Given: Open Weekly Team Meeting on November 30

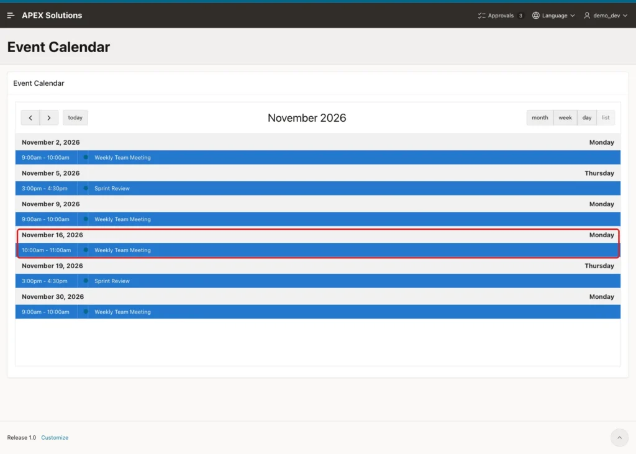Looking at the screenshot, I should point(318,312).
